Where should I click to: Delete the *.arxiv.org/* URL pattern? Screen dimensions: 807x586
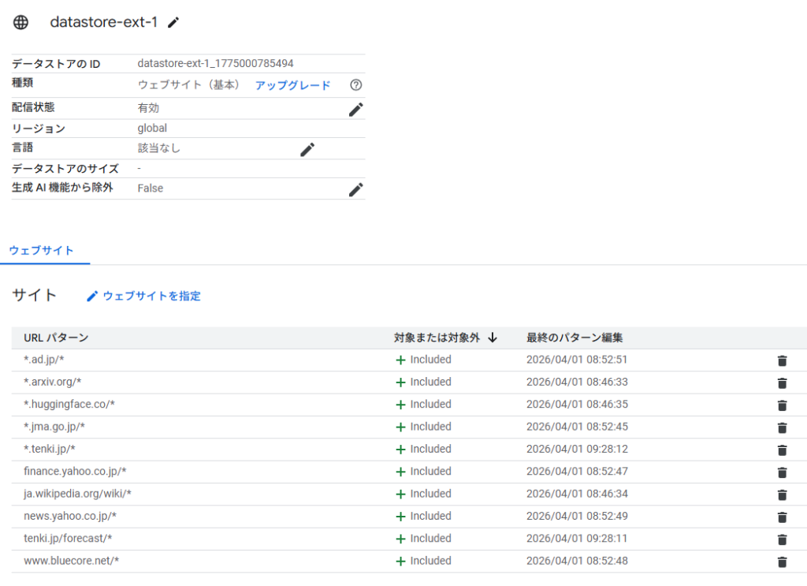pos(782,383)
